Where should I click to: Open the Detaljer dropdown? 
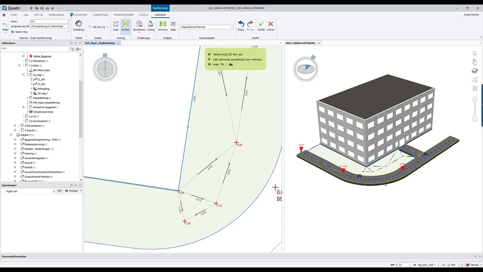click(x=73, y=191)
